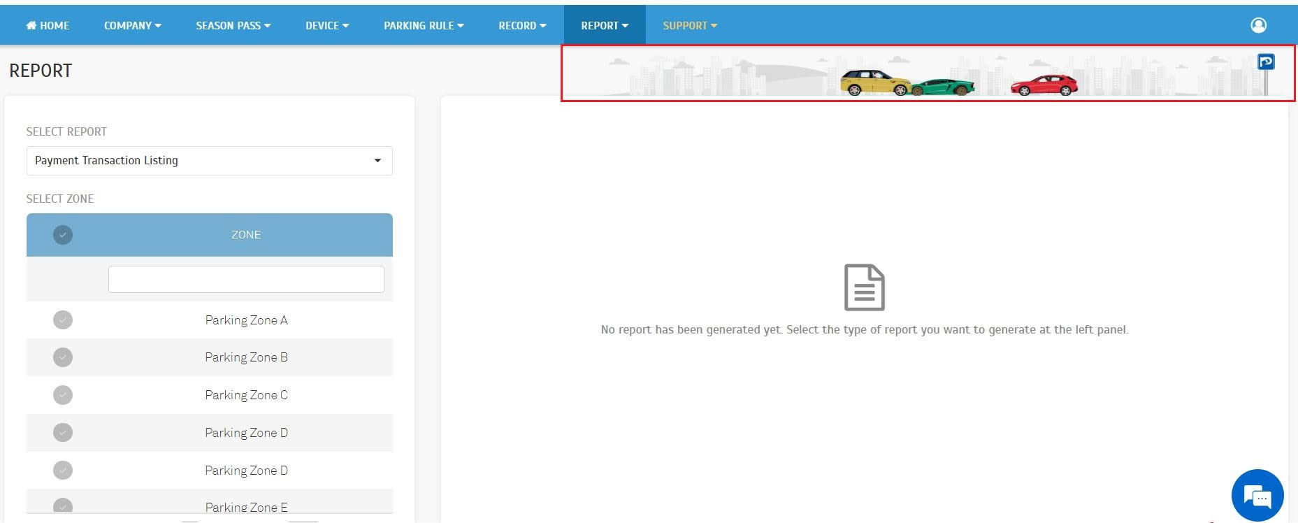1298x523 pixels.
Task: Click the zone search filter field
Action: pyautogui.click(x=246, y=280)
